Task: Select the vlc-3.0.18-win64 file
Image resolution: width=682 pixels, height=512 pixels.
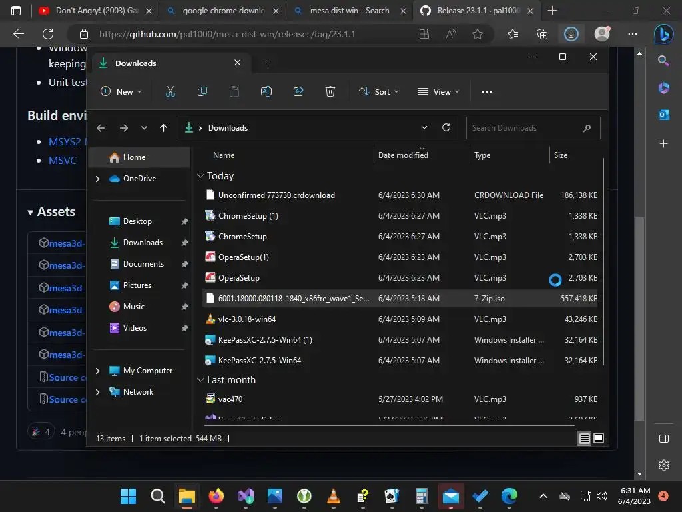Action: [x=400, y=319]
